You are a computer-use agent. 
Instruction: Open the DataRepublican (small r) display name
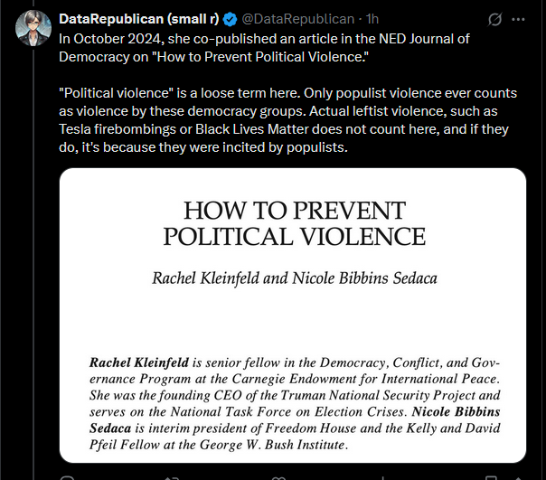[139, 19]
